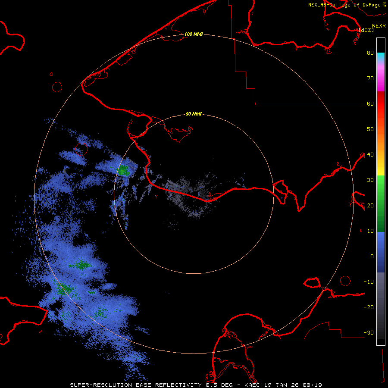Click the 80 dBZ scale value
The width and height of the screenshot is (388, 388).
coord(370,53)
